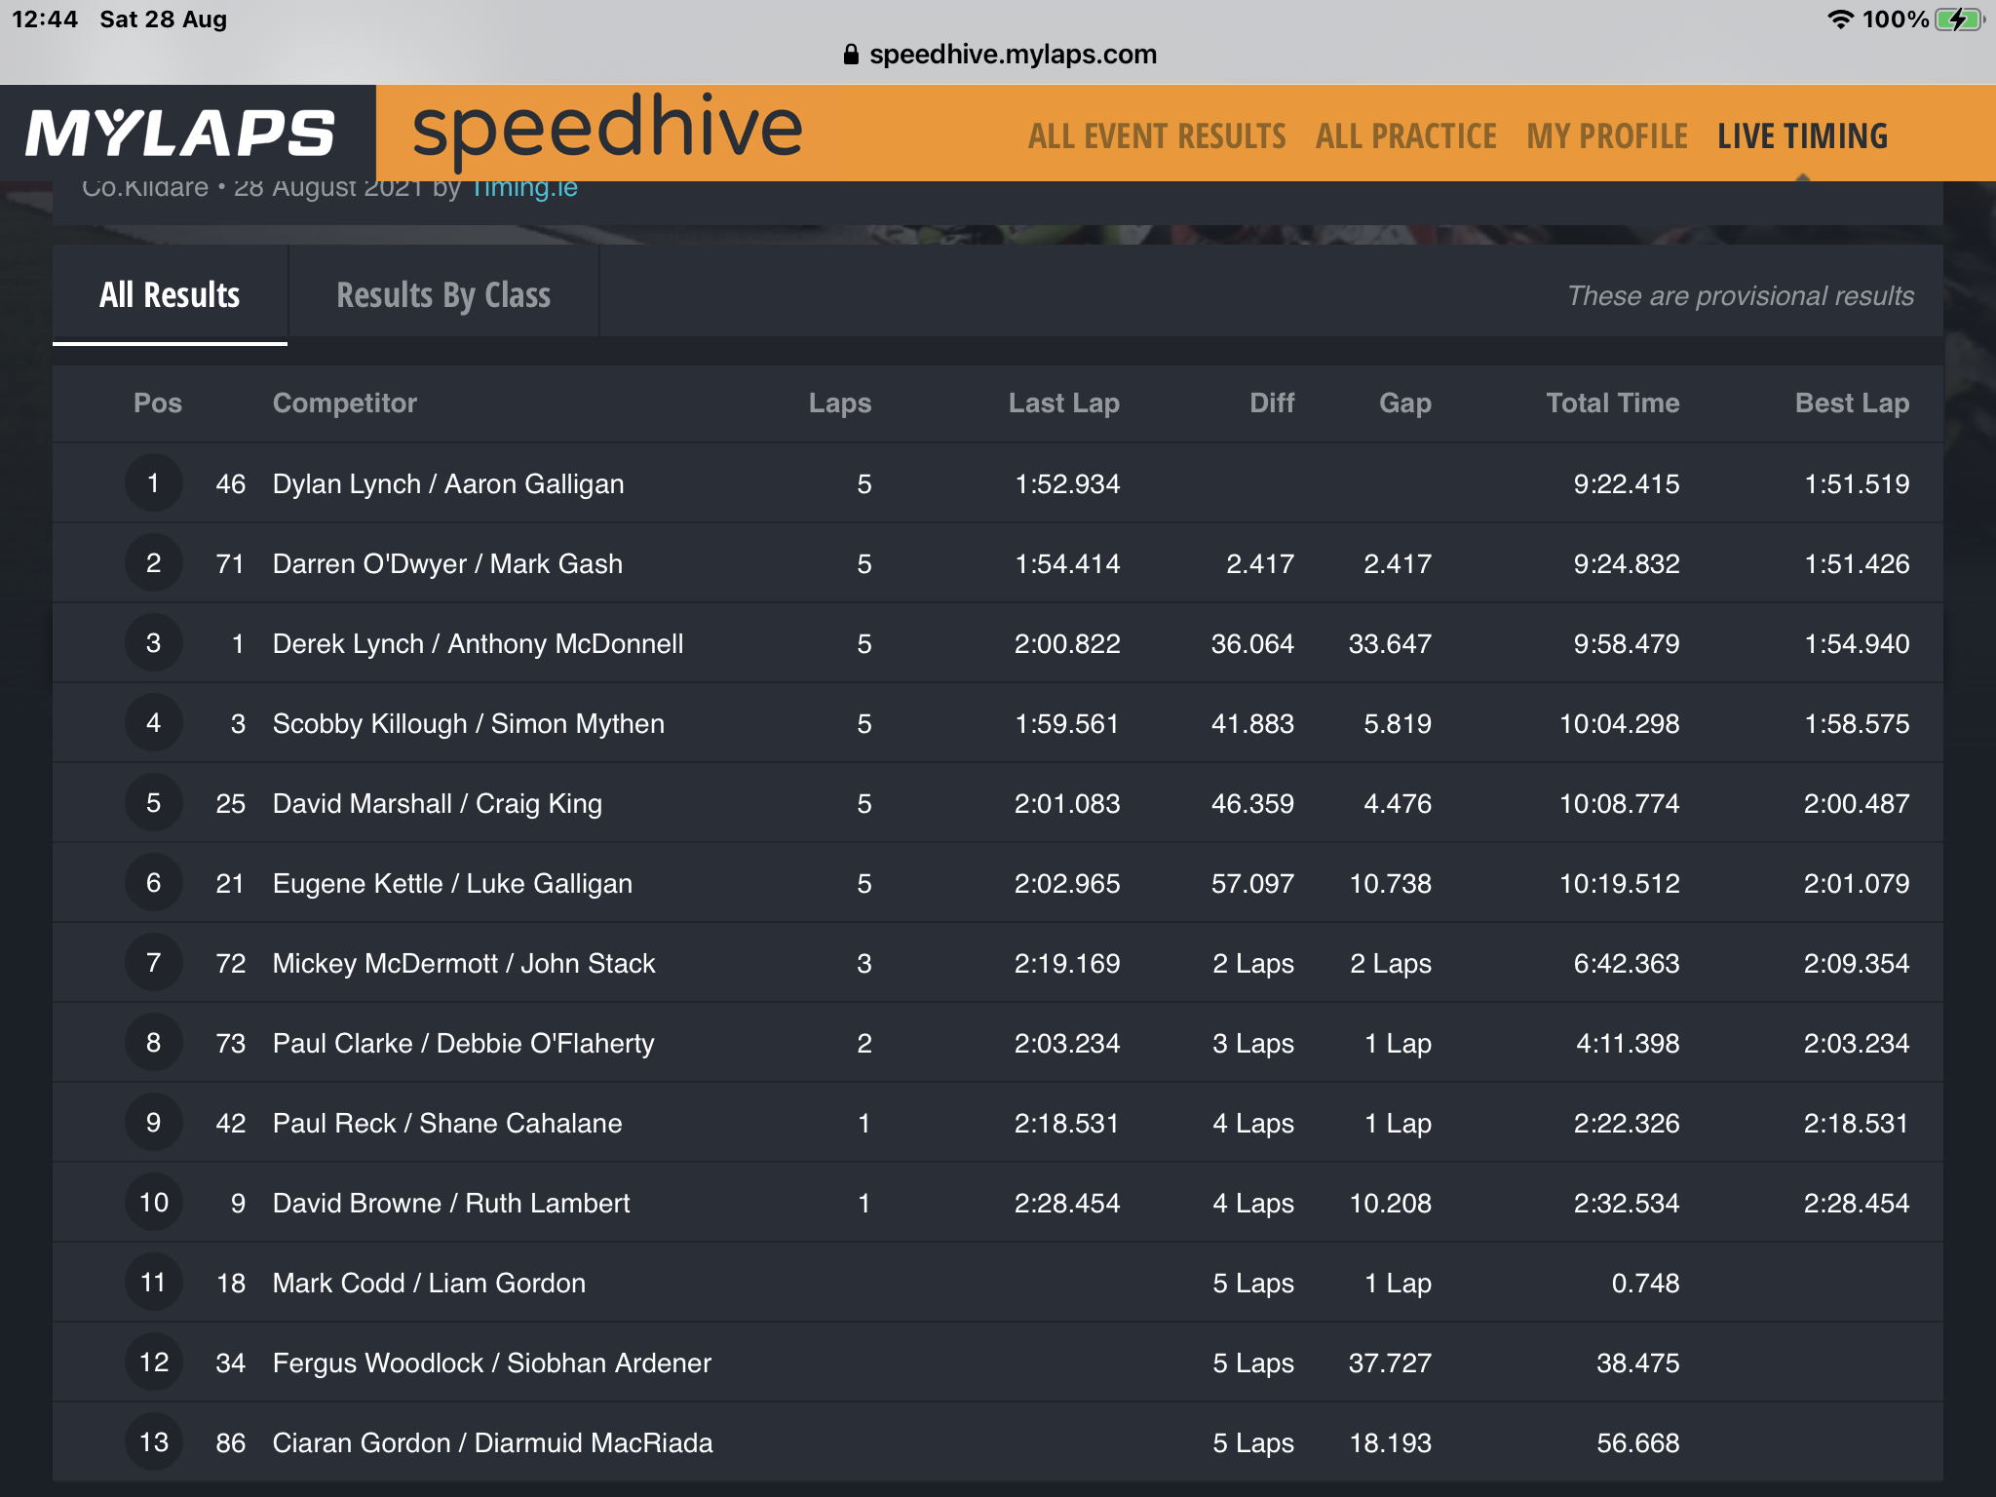Click the Laps column header
Image resolution: width=1996 pixels, height=1497 pixels.
[840, 403]
